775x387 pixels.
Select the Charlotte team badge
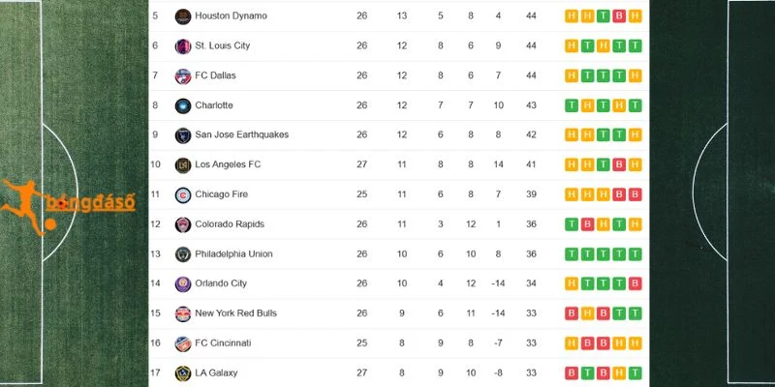[x=183, y=105]
